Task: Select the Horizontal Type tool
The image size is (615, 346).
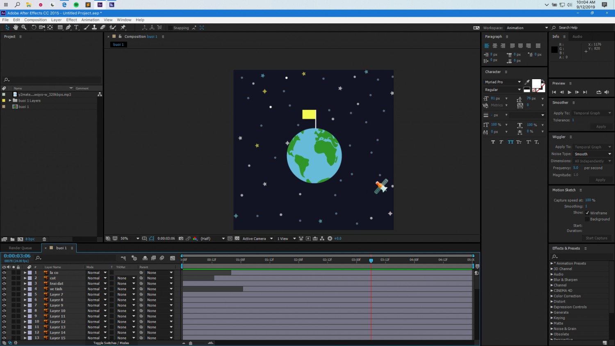Action: [x=76, y=27]
